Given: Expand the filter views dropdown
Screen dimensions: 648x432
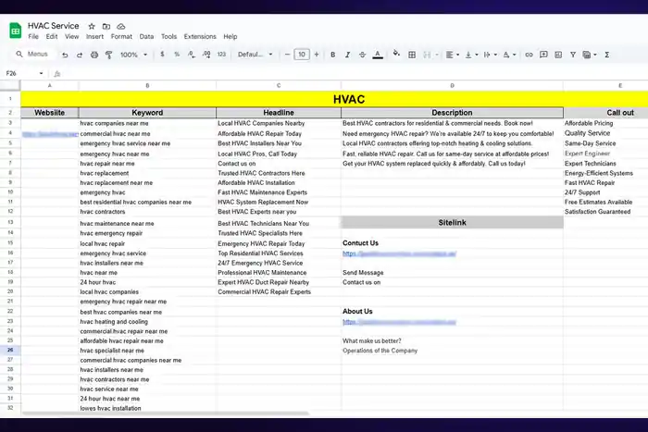Looking at the screenshot, I should (x=595, y=55).
